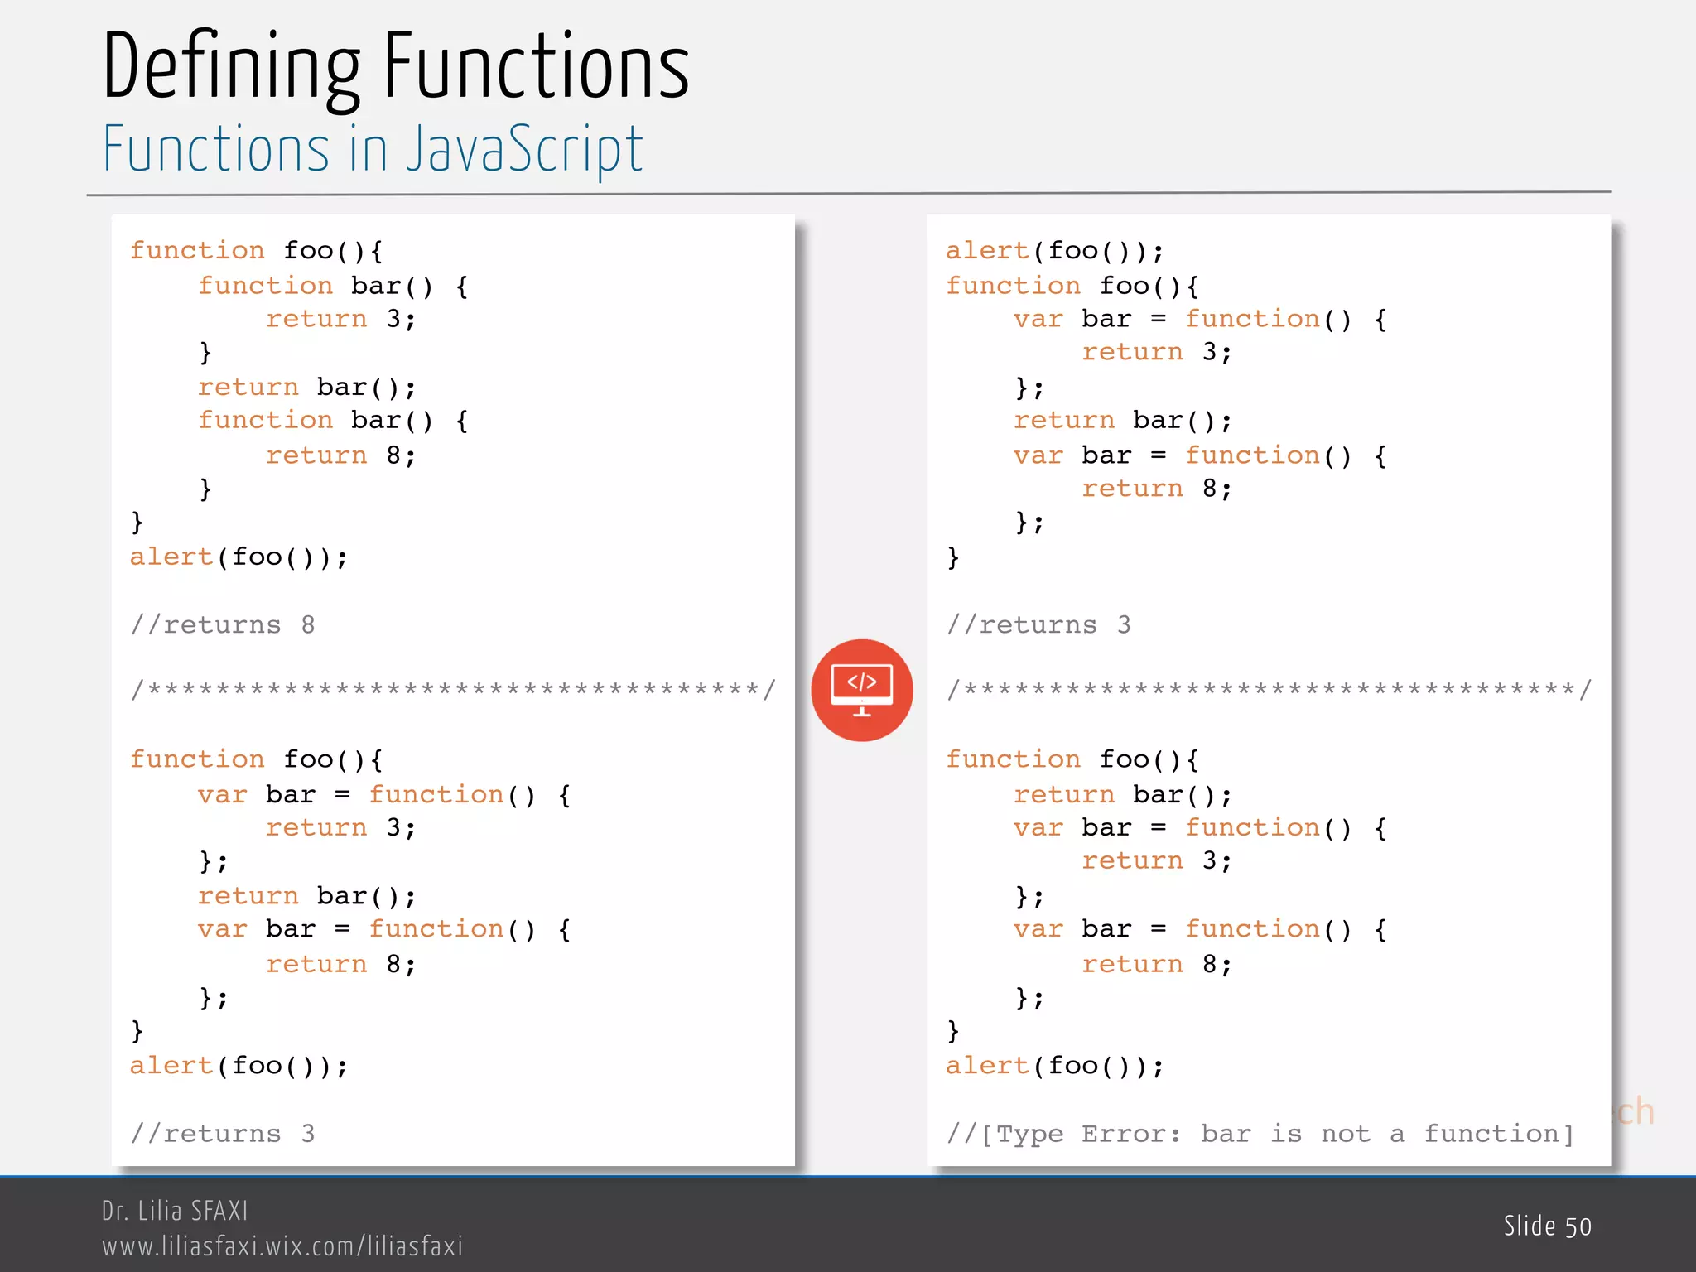Click the red code monitor icon
Image resolution: width=1696 pixels, height=1272 pixels.
861,690
